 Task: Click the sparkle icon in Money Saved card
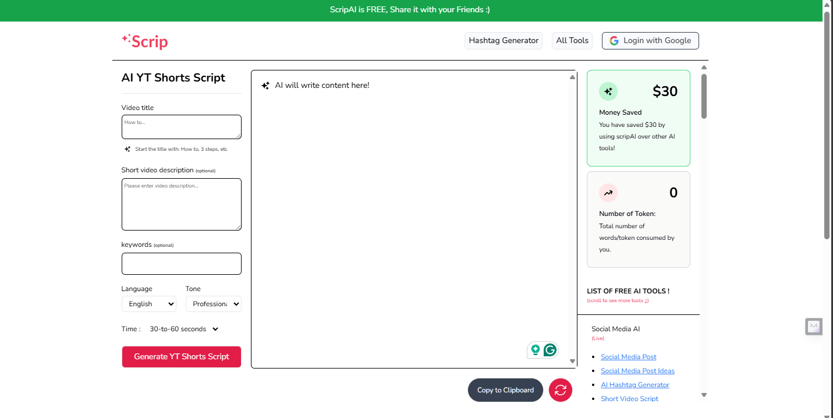point(608,91)
